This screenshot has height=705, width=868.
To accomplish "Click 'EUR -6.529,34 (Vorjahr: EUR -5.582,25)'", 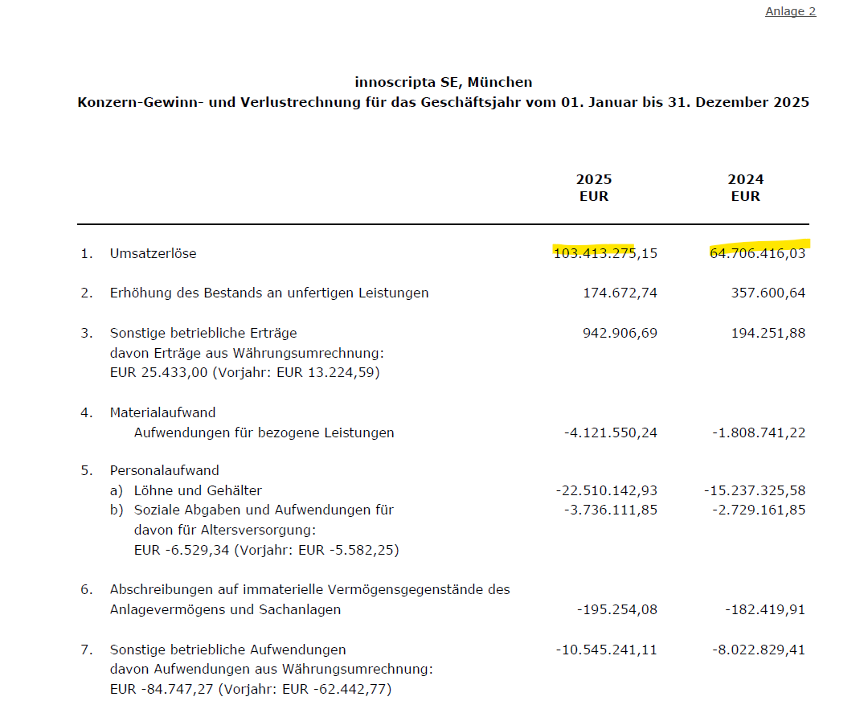I will [267, 551].
